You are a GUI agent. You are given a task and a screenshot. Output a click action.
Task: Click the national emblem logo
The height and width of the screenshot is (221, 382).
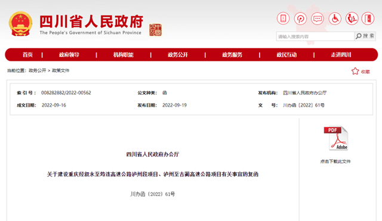21,24
